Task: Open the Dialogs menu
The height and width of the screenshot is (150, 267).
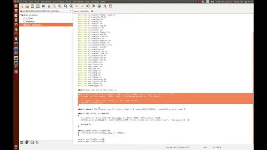Action: pos(95,2)
